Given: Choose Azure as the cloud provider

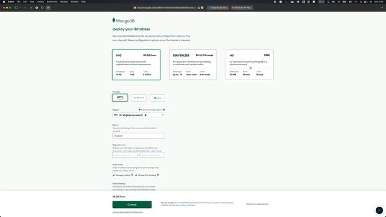Looking at the screenshot, I should point(157,98).
